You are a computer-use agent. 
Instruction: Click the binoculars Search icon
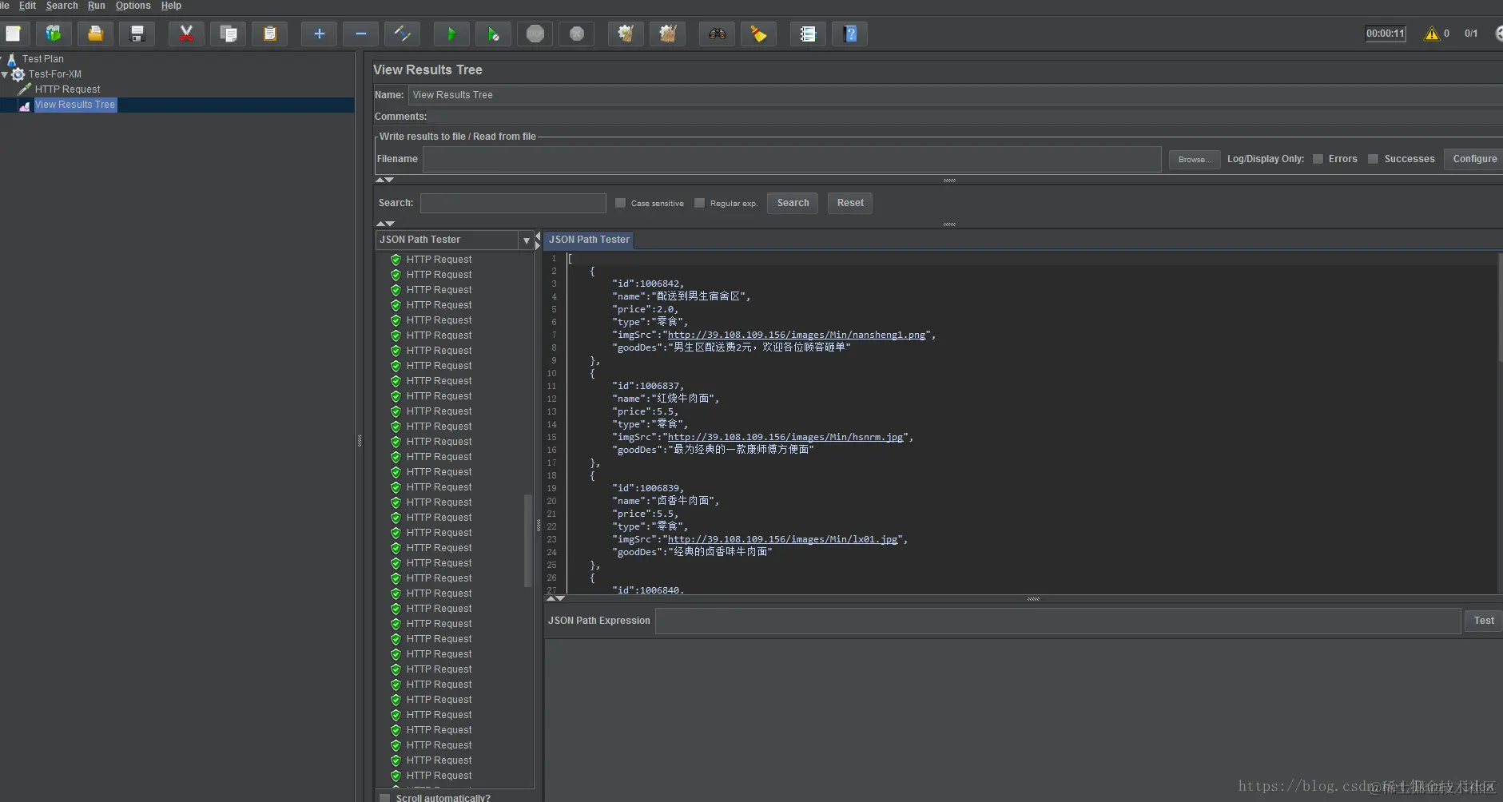pos(717,34)
